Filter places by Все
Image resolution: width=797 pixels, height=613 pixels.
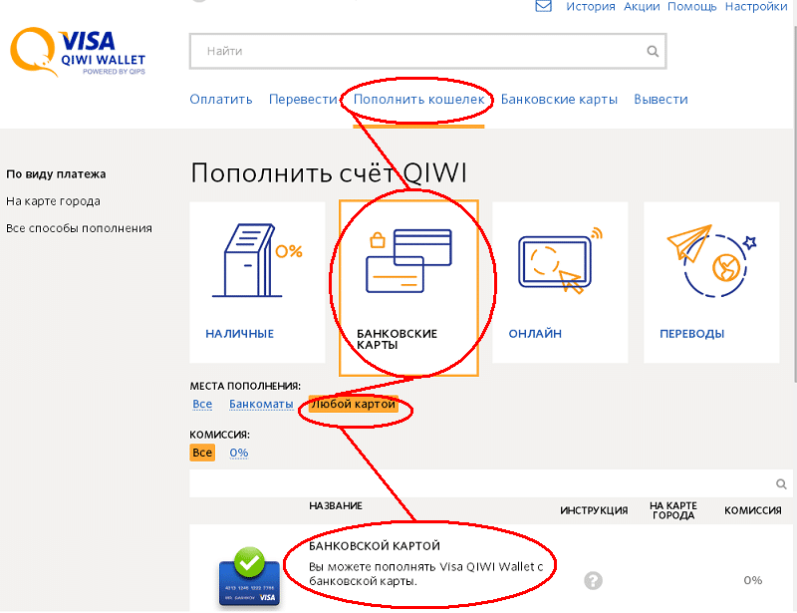tap(202, 404)
